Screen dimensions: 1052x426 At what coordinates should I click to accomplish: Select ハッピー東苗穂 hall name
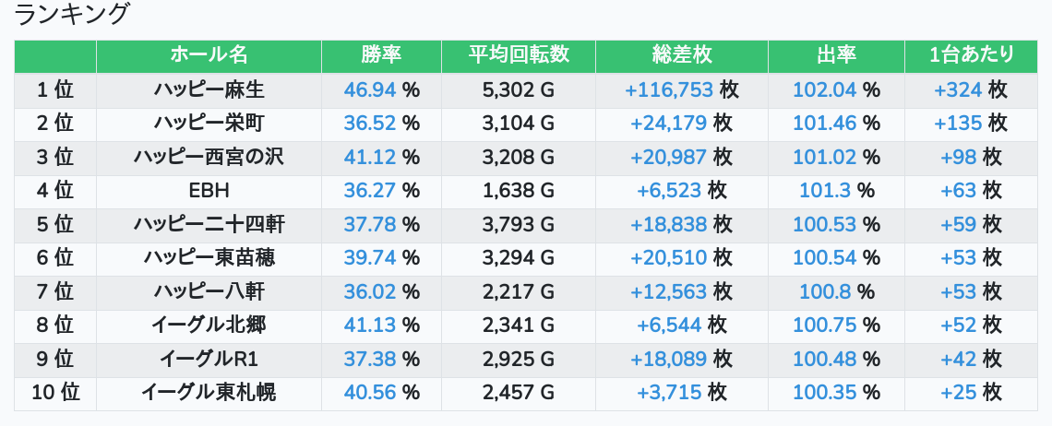(x=209, y=258)
